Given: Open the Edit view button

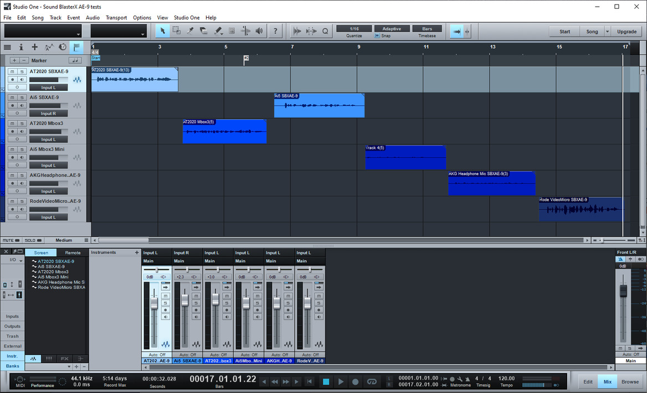Looking at the screenshot, I should tap(588, 381).
